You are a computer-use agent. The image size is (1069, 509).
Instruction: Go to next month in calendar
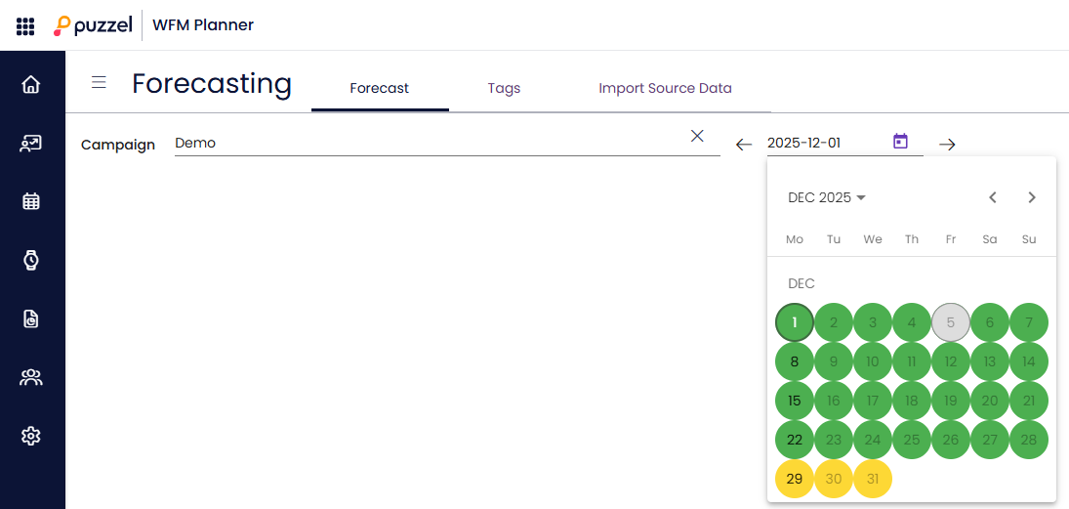click(1032, 197)
